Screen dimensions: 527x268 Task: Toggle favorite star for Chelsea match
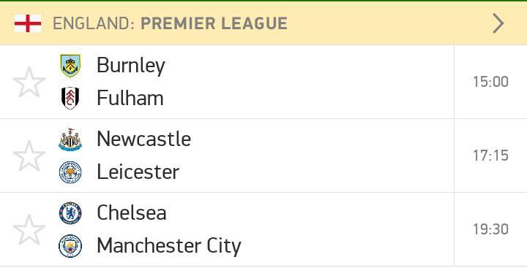click(x=29, y=229)
